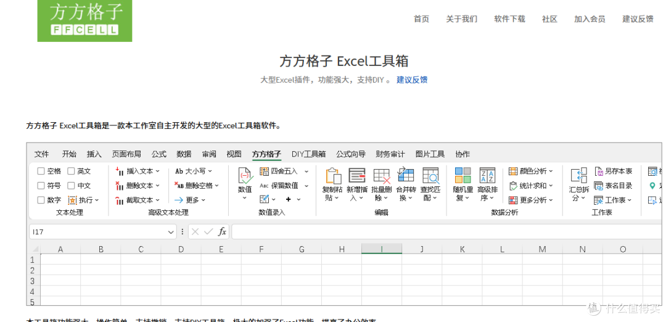Click the plus icon in 数值录入

click(289, 199)
